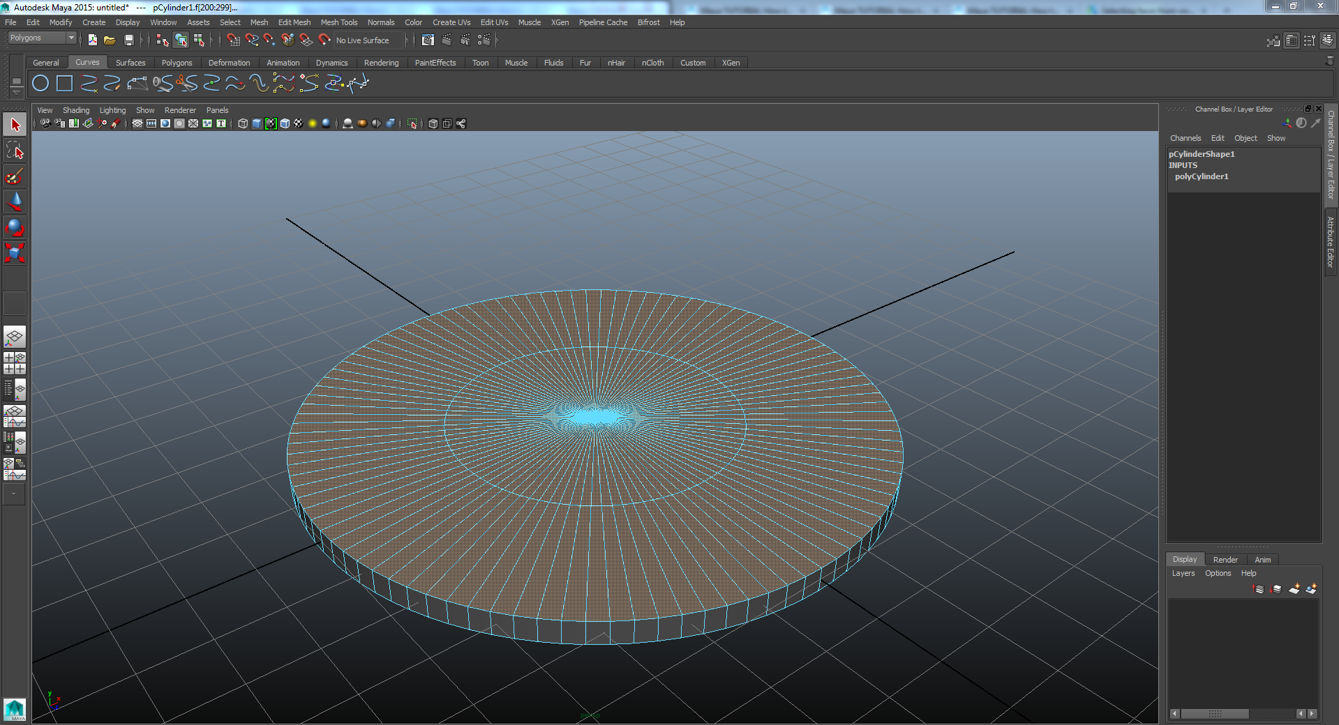Open the Attribute Editor from the right edge
This screenshot has width=1339, height=725.
(1330, 244)
